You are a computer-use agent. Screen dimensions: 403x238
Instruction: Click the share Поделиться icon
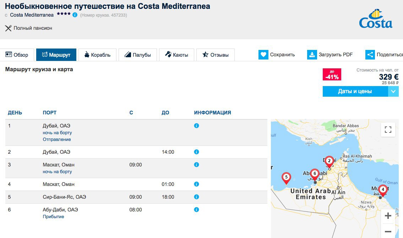(x=370, y=55)
